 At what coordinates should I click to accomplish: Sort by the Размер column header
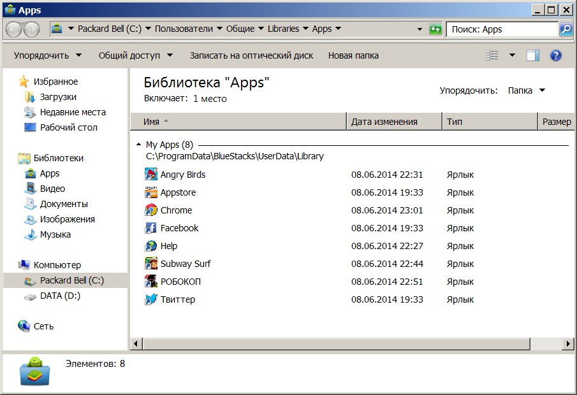[557, 122]
